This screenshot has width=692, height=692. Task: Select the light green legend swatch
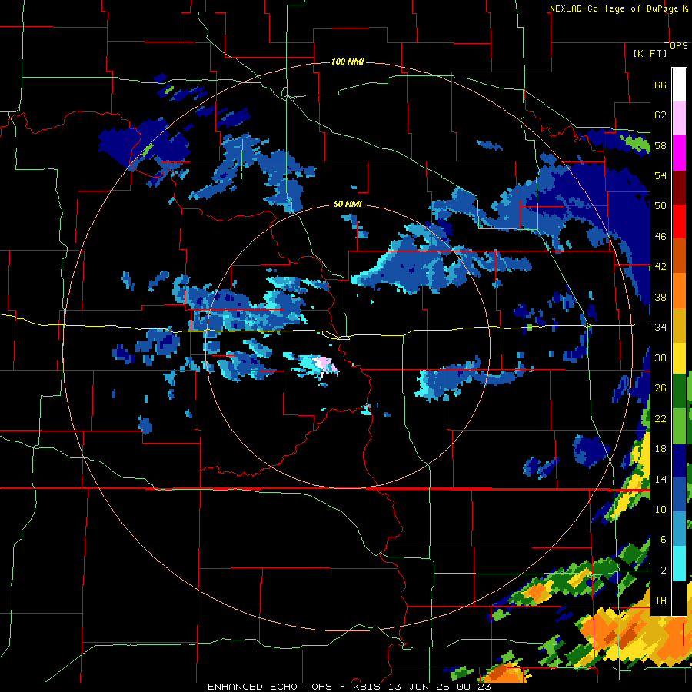[x=679, y=426]
